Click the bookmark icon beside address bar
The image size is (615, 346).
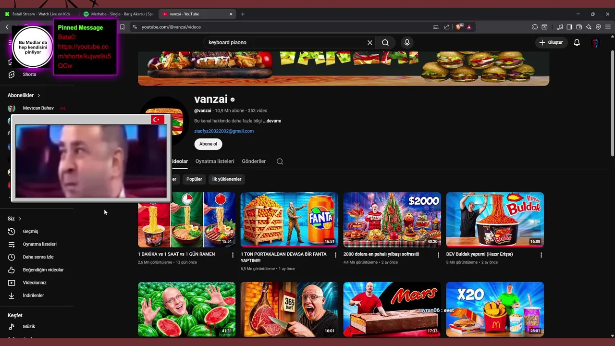click(x=122, y=27)
